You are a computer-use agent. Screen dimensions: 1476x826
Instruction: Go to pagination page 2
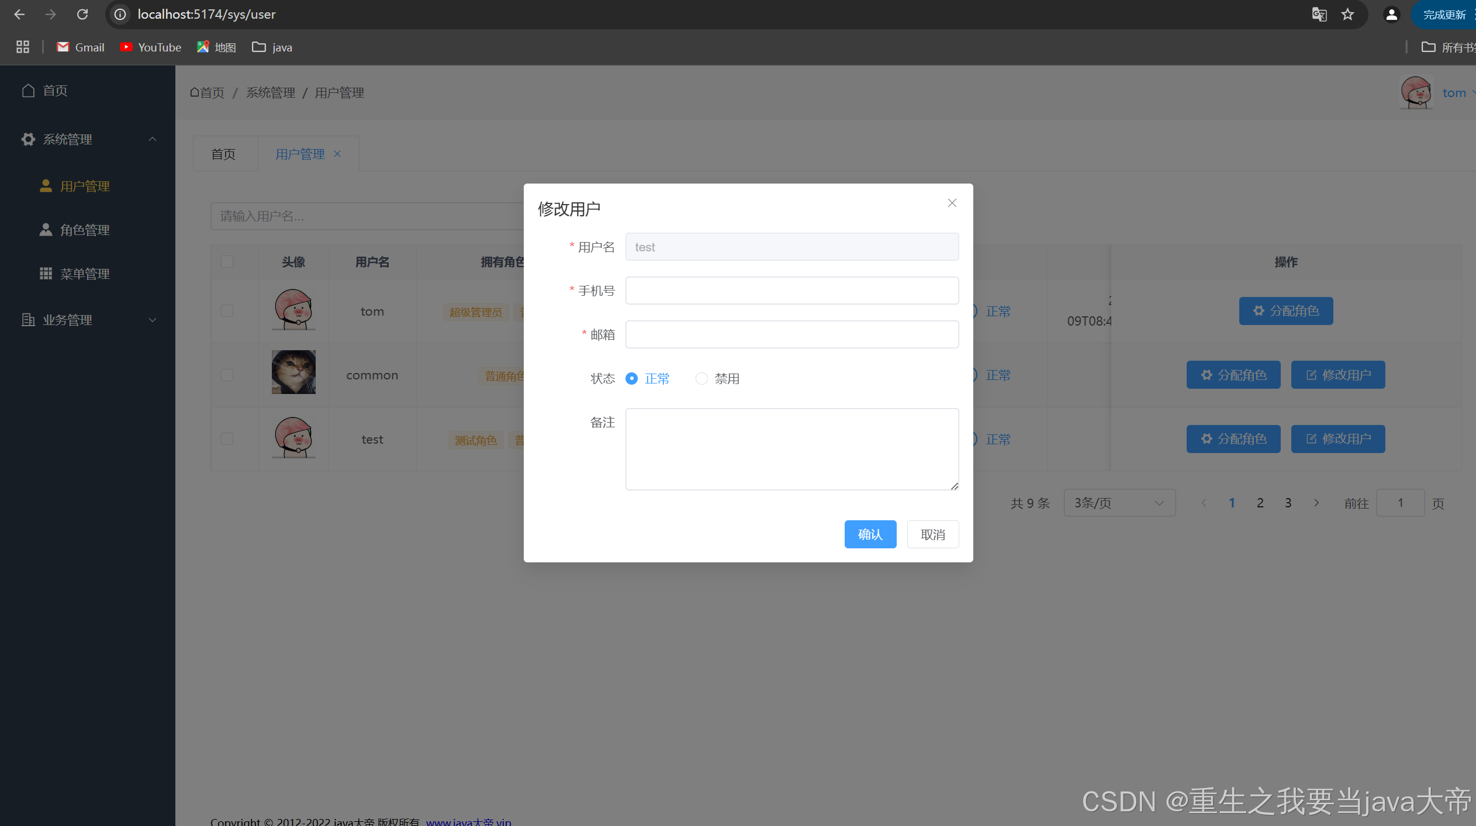click(1260, 503)
